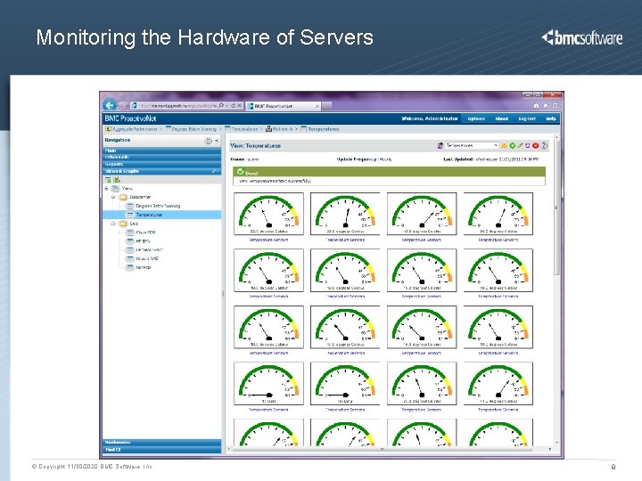642x481 pixels.
Task: Click the wrench icon on Views & Graphs bar
Action: [215, 171]
